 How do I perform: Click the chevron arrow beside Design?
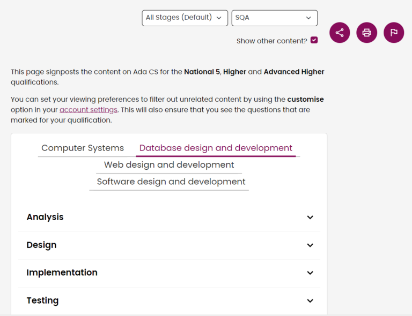(x=310, y=245)
